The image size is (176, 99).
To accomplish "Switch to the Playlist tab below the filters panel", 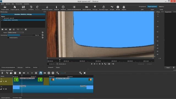I will coord(8,67).
